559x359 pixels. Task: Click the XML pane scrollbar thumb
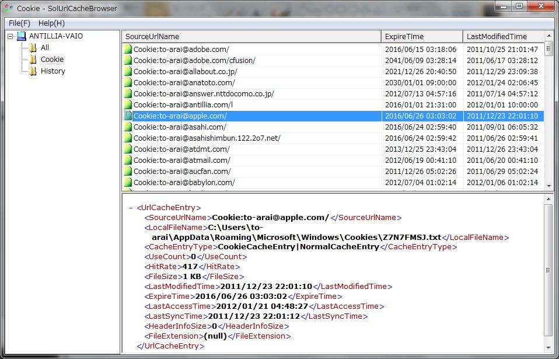(549, 270)
